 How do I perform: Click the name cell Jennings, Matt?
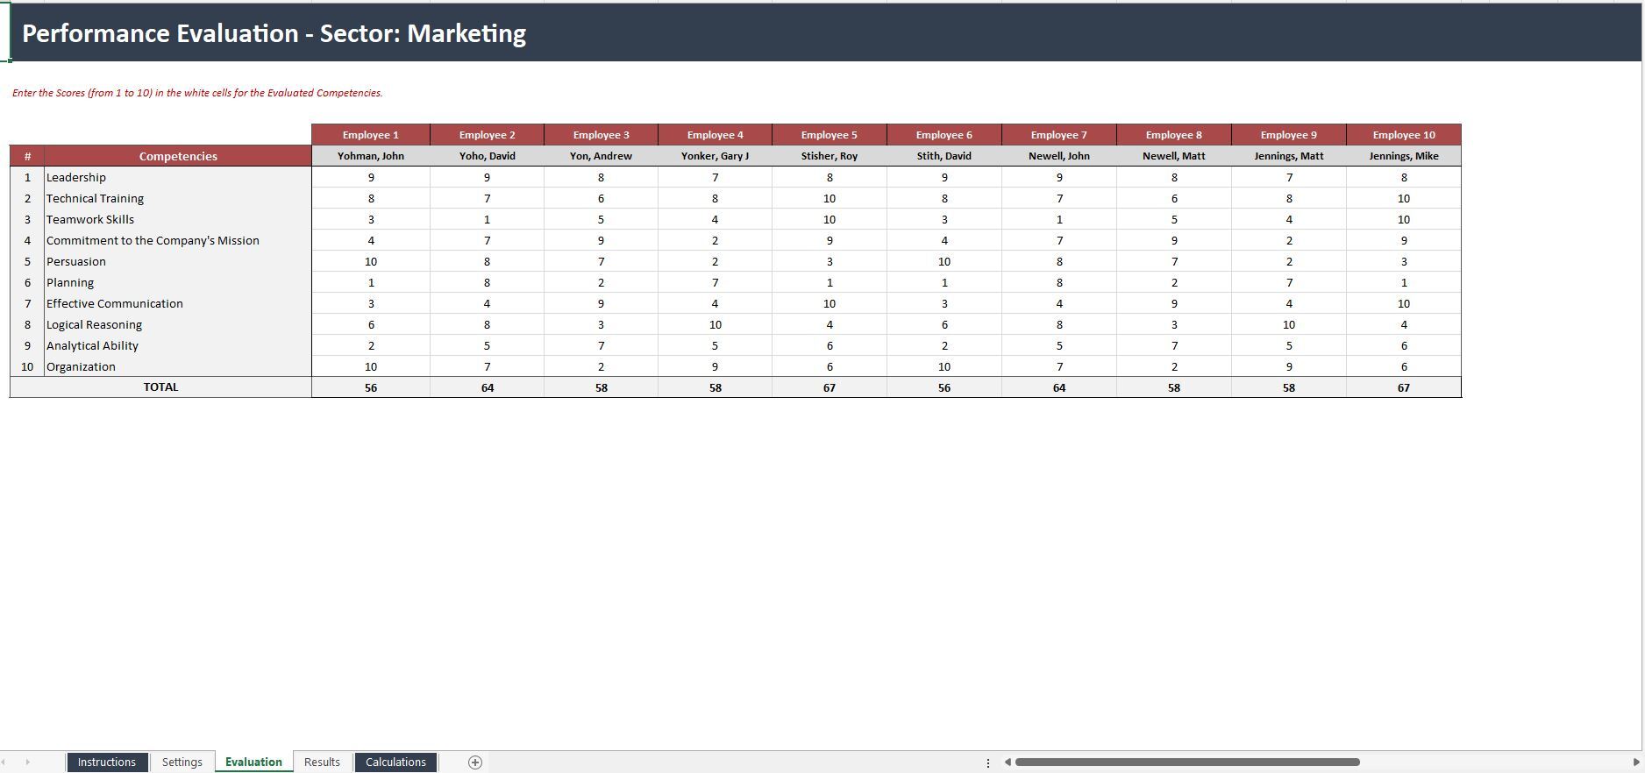tap(1289, 156)
